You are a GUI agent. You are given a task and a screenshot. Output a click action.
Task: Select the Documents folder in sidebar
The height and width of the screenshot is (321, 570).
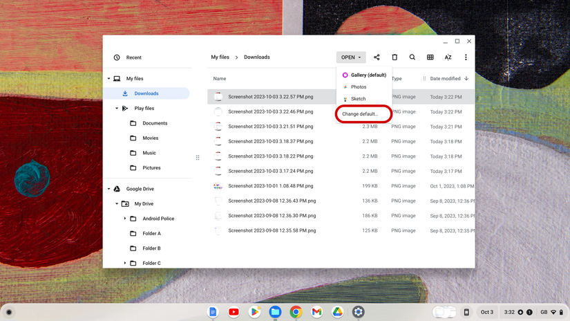point(155,123)
